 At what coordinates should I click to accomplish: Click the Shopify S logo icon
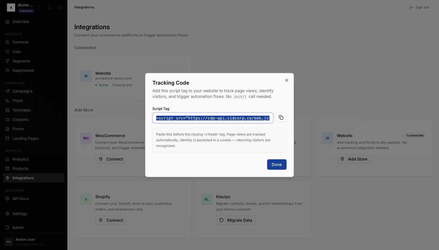[86, 200]
